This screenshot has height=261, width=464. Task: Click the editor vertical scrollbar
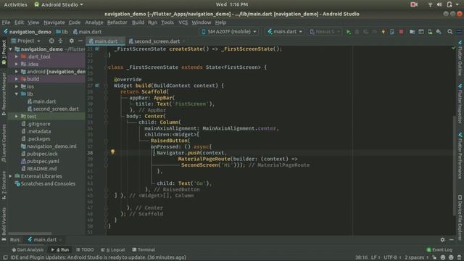455,166
